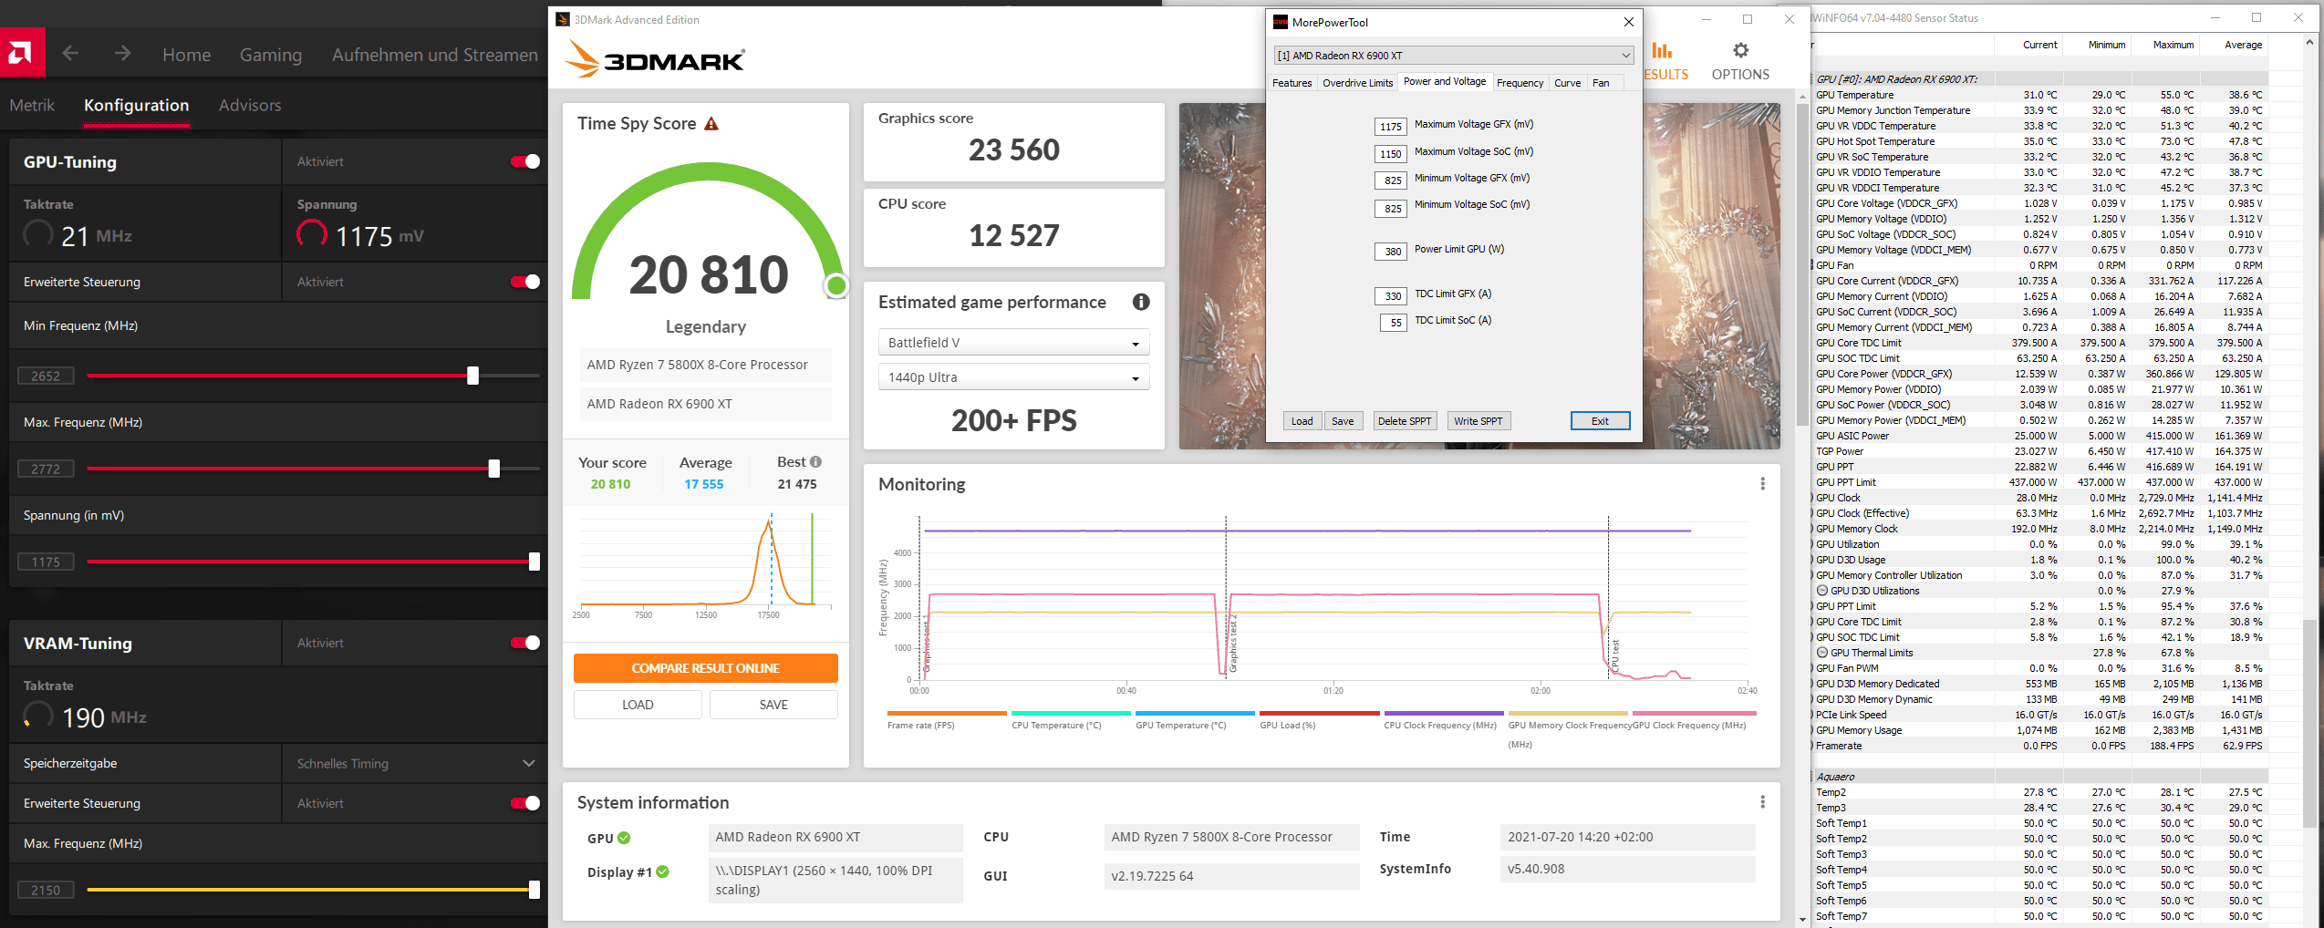Open the Monitoring three-dot menu
2324x928 pixels.
(1762, 484)
